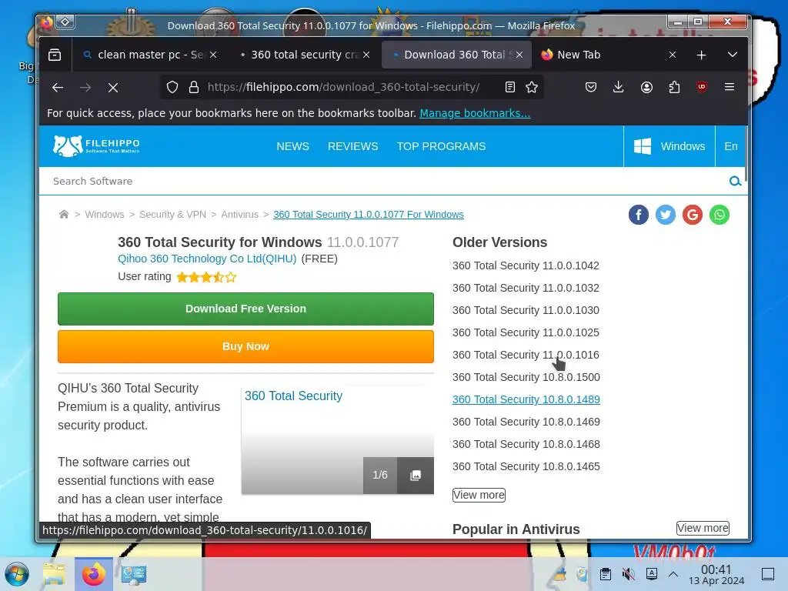Open 360 Total Security 11.0.0.1042 version

tap(526, 265)
